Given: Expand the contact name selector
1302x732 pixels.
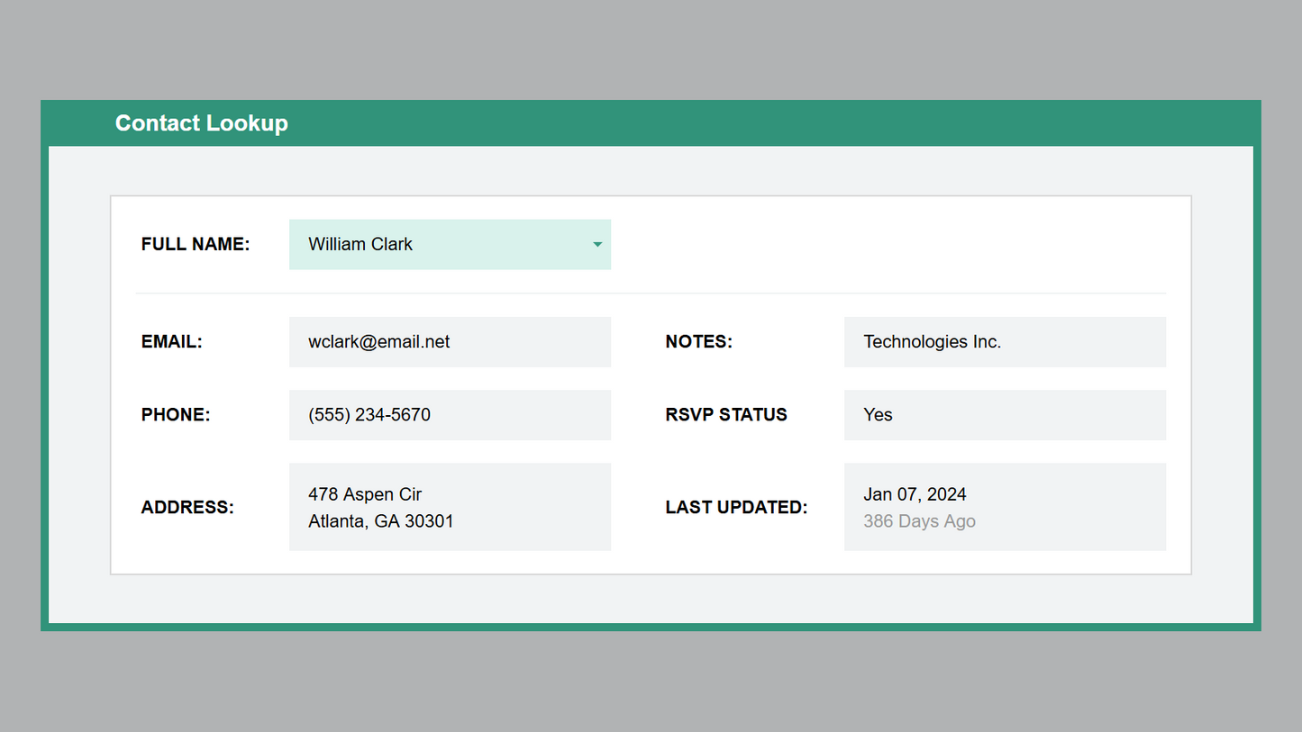Looking at the screenshot, I should [450, 244].
